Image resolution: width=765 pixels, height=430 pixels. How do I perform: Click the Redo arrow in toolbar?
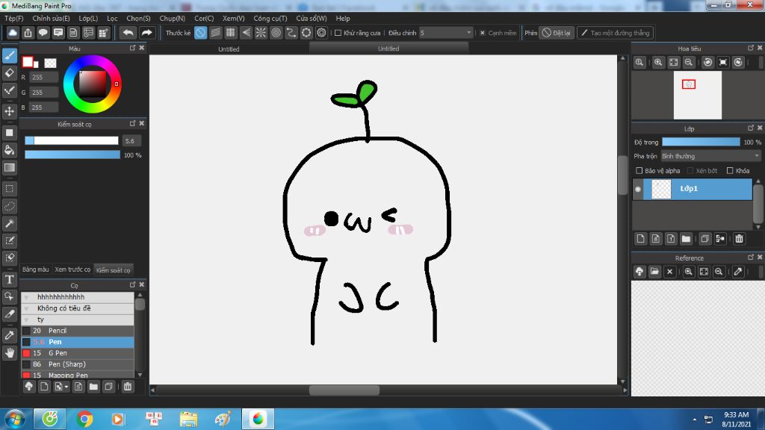(146, 33)
